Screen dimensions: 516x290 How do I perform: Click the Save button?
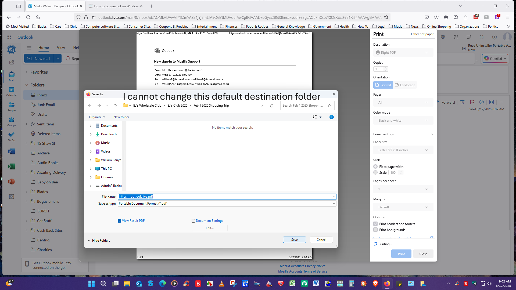(294, 240)
